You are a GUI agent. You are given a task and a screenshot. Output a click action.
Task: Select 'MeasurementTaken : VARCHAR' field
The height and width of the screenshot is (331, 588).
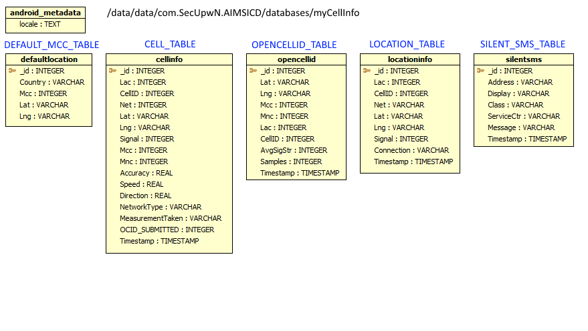(171, 218)
